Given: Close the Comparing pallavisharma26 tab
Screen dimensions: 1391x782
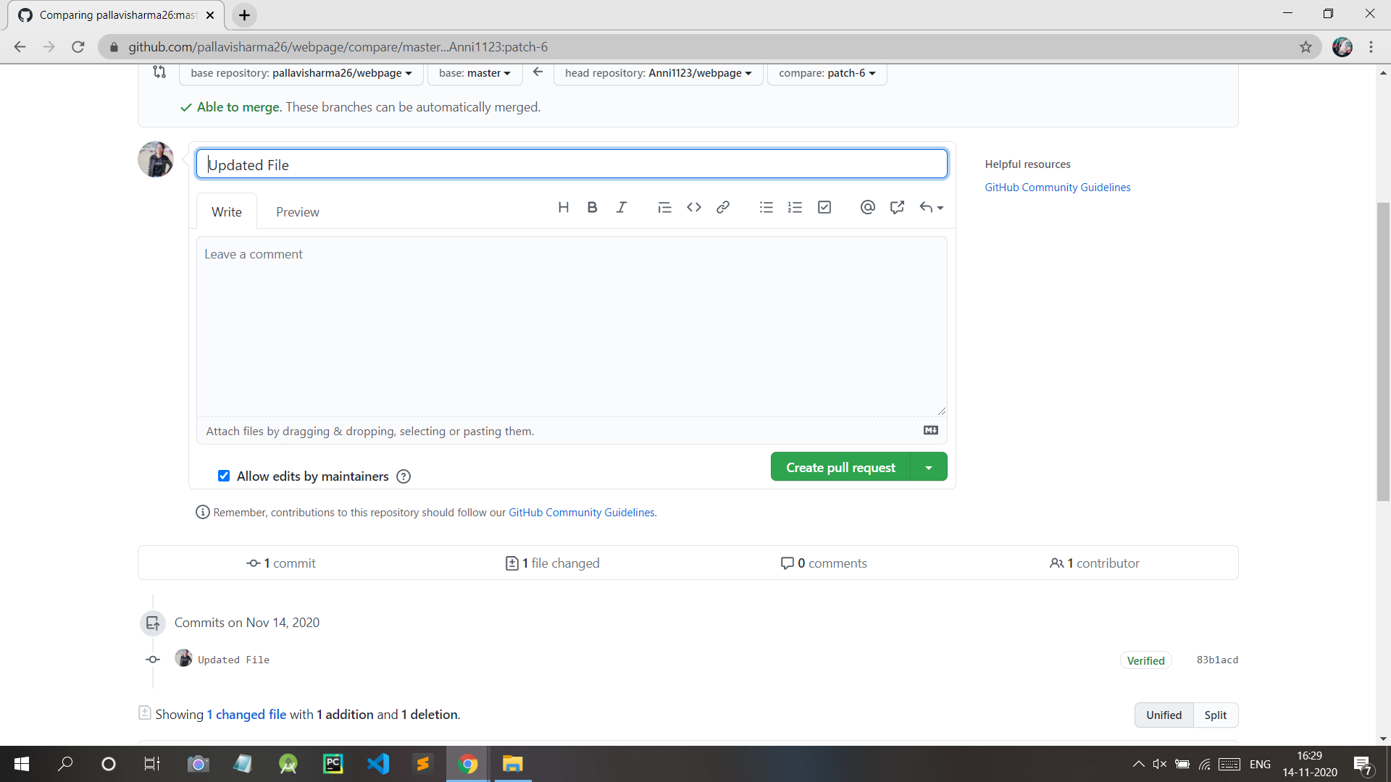Looking at the screenshot, I should click(210, 15).
